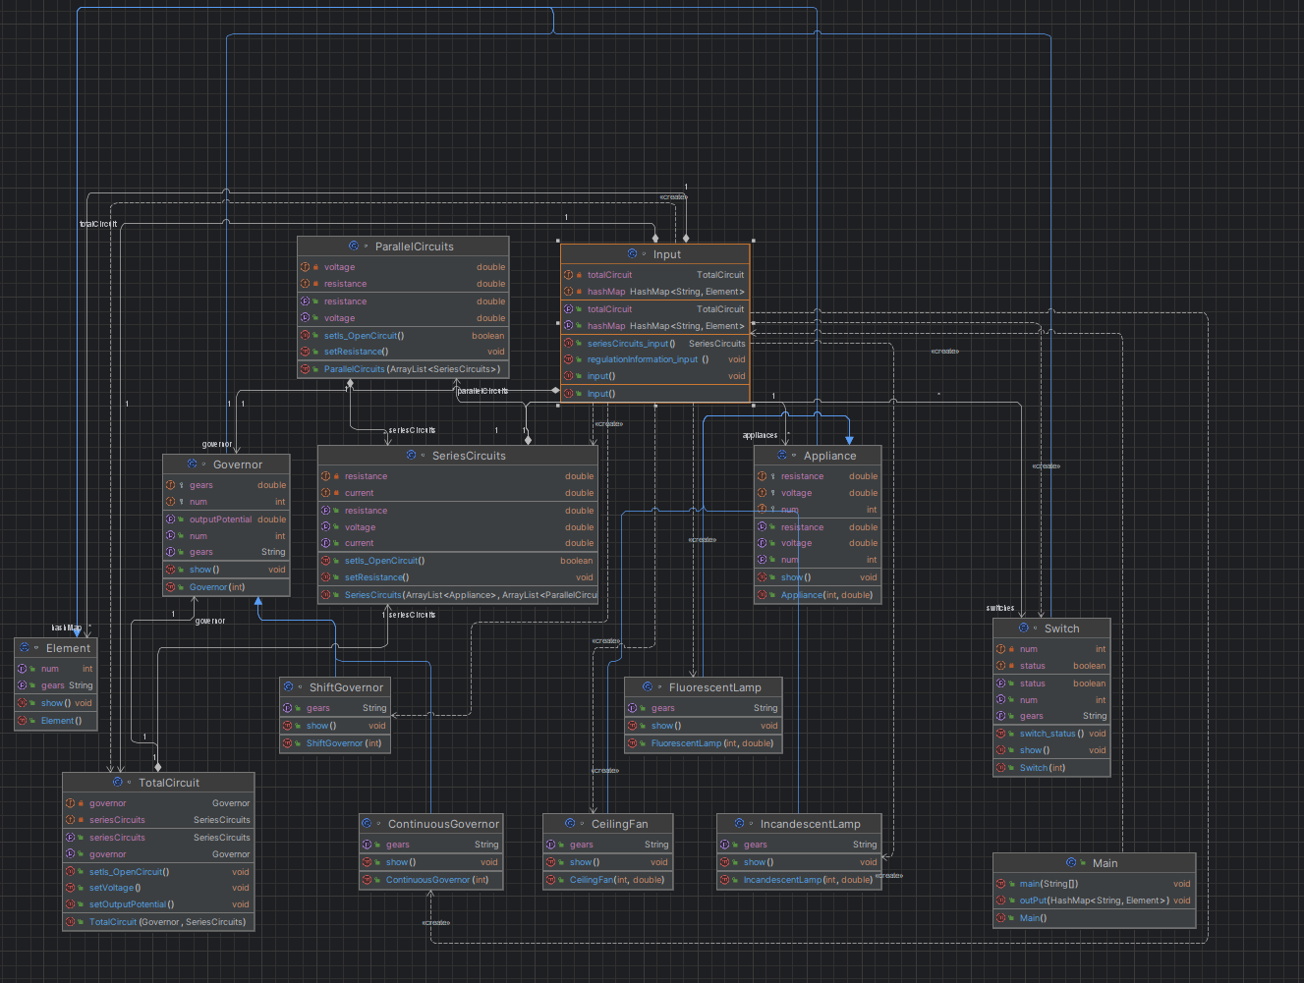The width and height of the screenshot is (1304, 983).
Task: Click Main() constructor row
Action: [x=1095, y=918]
